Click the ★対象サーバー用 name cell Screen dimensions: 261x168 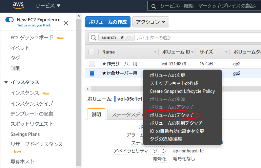120,73
